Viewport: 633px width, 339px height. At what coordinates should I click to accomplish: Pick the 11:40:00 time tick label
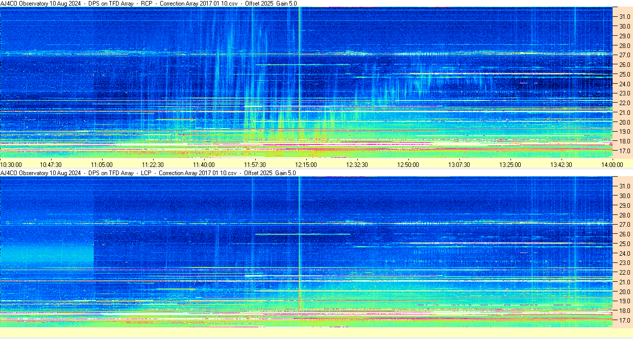point(204,164)
